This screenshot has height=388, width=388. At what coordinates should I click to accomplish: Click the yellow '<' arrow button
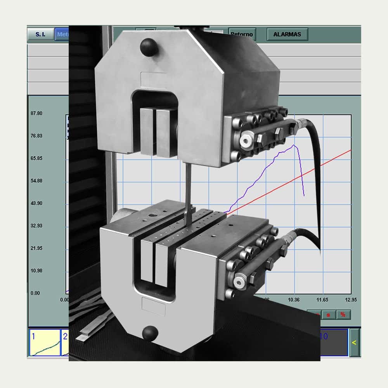(354, 342)
